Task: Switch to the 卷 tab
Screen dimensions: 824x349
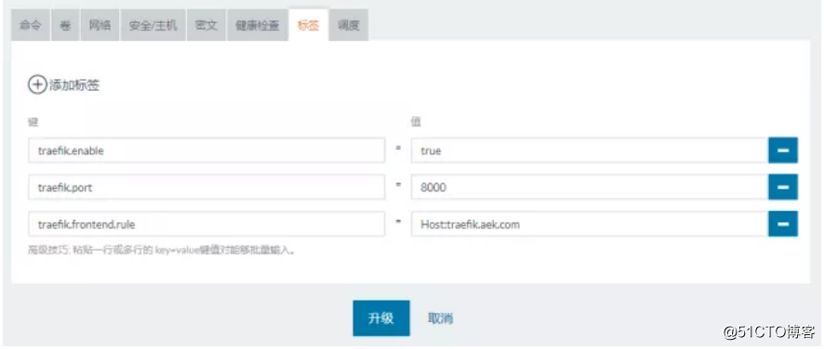Action: click(65, 25)
